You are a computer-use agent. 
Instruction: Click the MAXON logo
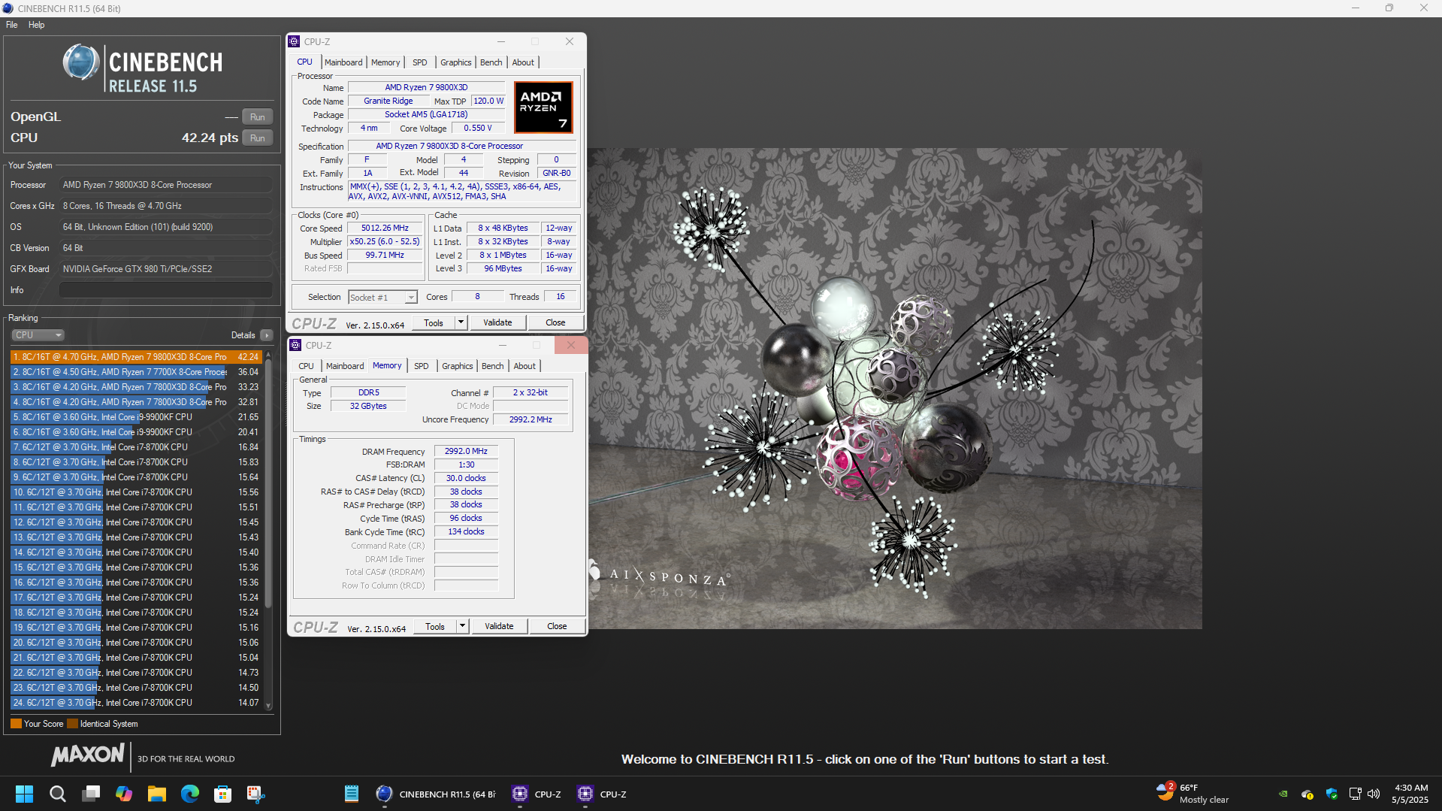tap(88, 755)
